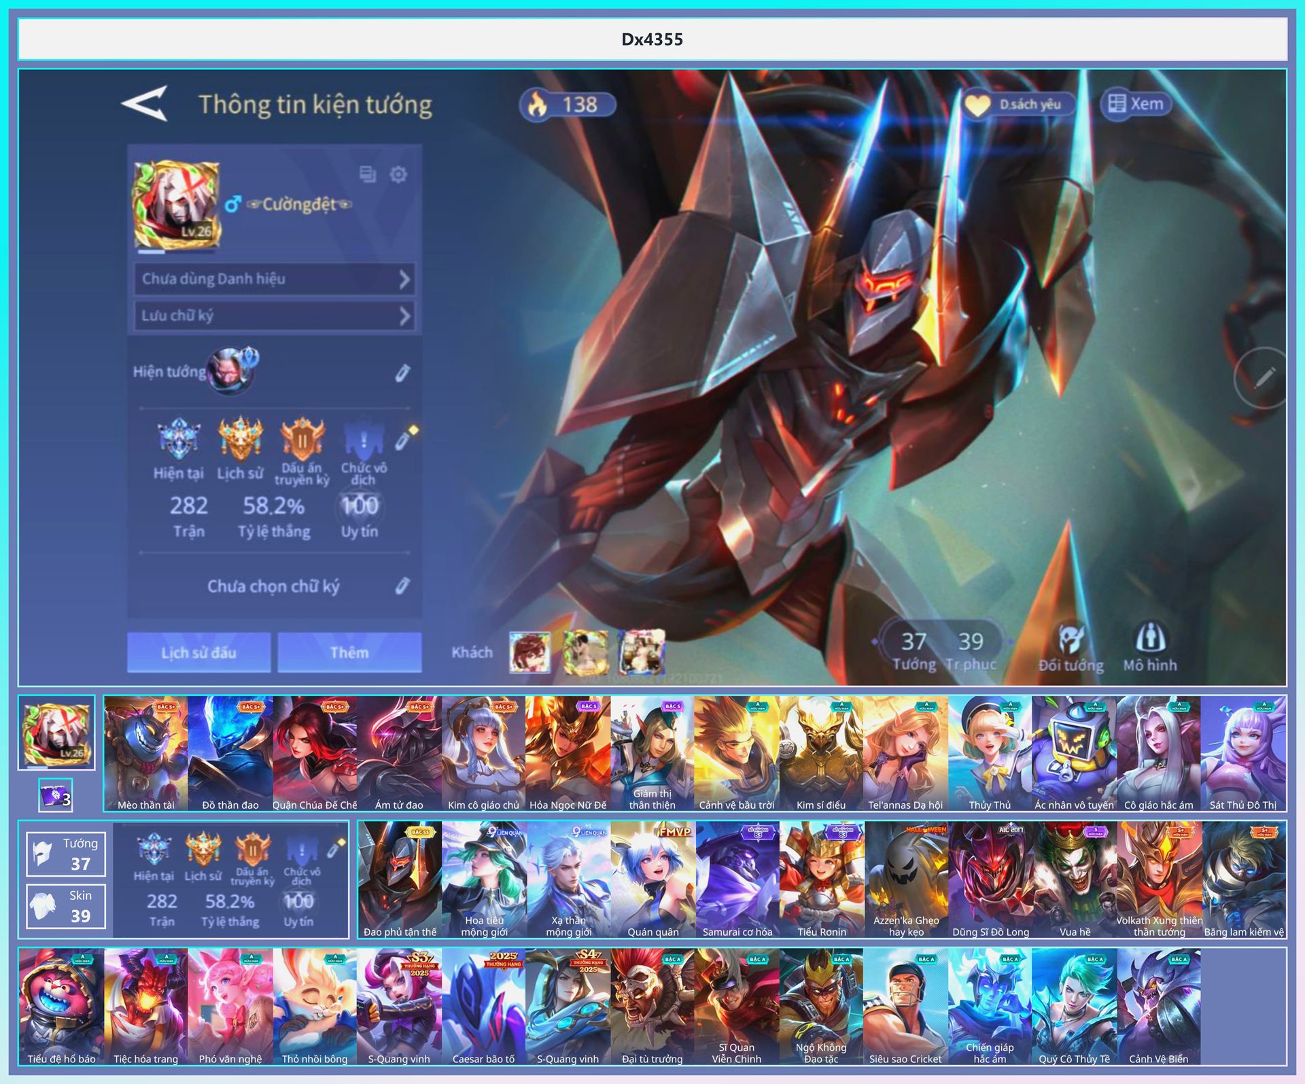
Task: Select the third Khách visitor avatar
Action: pyautogui.click(x=641, y=652)
